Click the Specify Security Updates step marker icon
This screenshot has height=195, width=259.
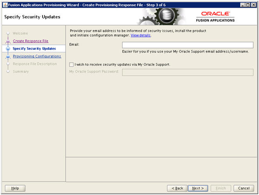click(8, 49)
